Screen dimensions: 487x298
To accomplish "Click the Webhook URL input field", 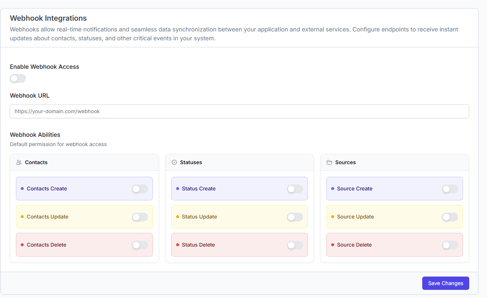I will (239, 111).
